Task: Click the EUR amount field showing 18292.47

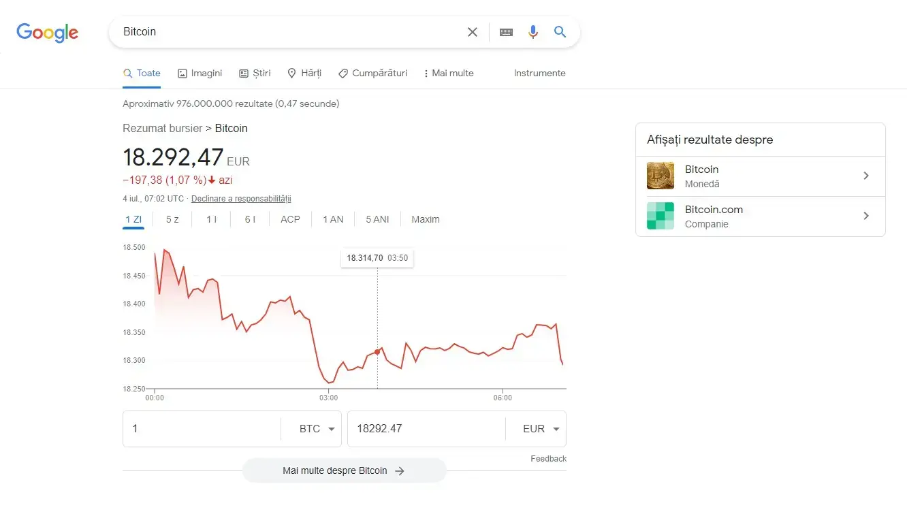Action: [426, 429]
